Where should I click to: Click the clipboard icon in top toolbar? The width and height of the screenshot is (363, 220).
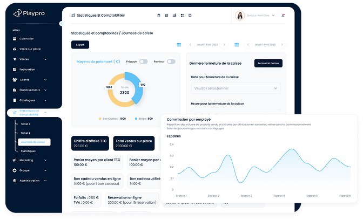(x=159, y=16)
